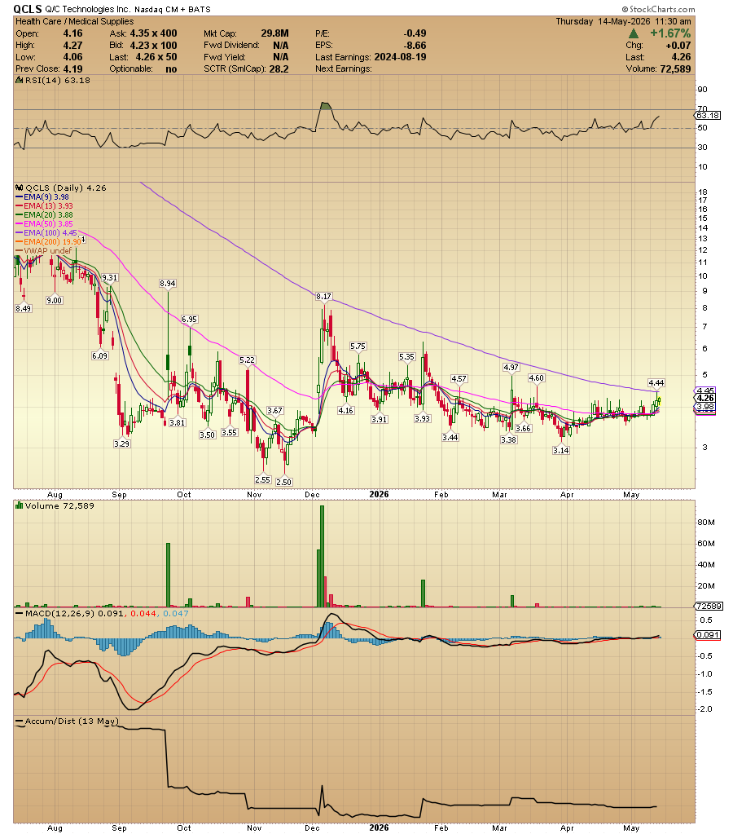Click the 5.22 price label
Viewport: 733px width, 834px height.
pyautogui.click(x=247, y=360)
